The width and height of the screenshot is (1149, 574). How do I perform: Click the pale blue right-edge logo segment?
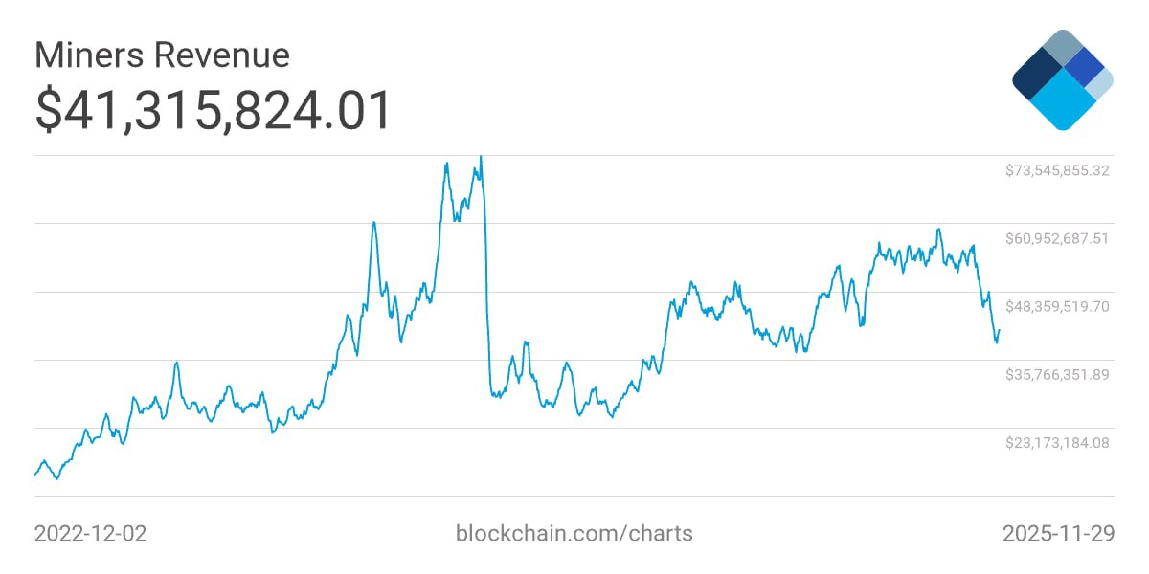pyautogui.click(x=1102, y=83)
